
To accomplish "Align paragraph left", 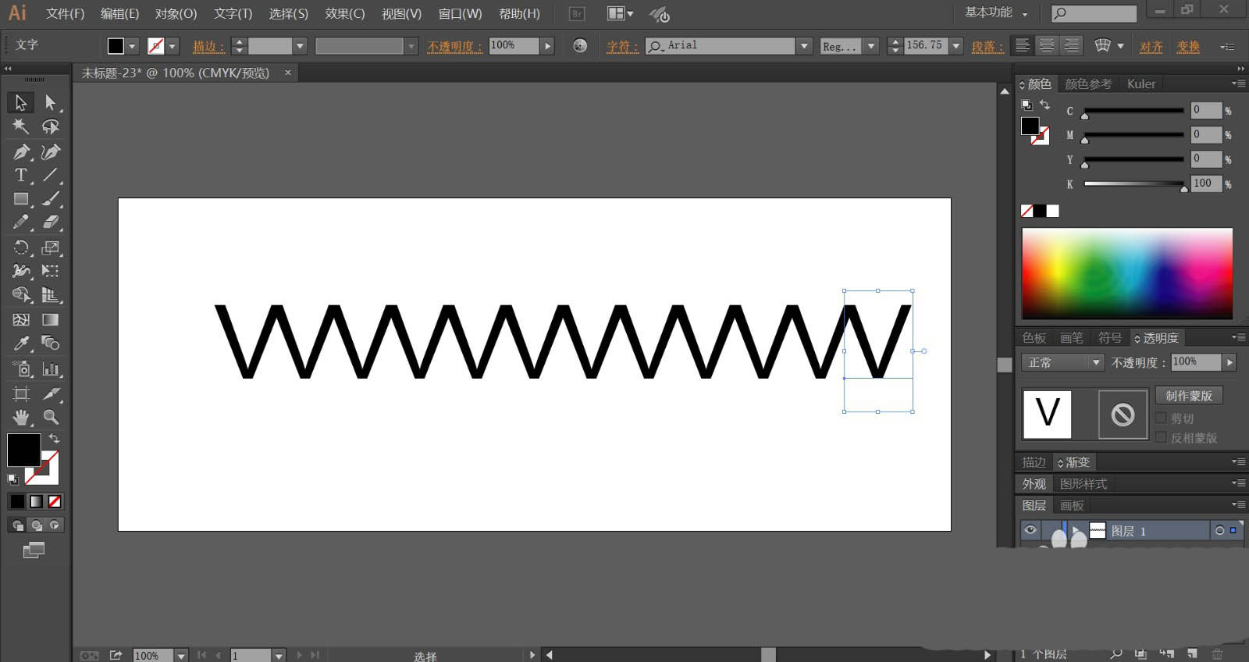I will pyautogui.click(x=1022, y=45).
